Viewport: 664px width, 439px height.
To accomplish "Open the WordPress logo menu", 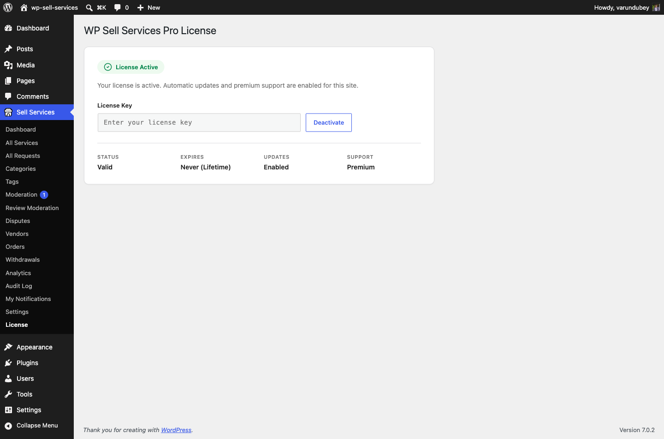I will pyautogui.click(x=8, y=7).
